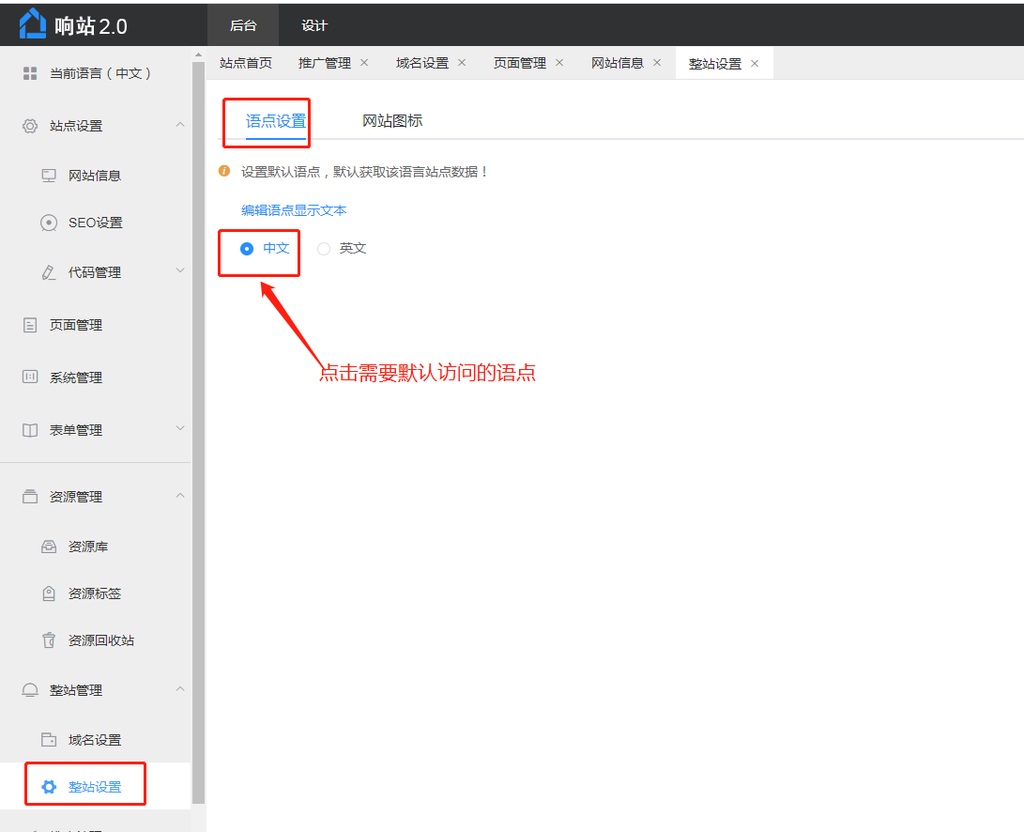Expand the 代码管理 submenu
Viewport: 1024px width, 832px height.
(x=180, y=271)
